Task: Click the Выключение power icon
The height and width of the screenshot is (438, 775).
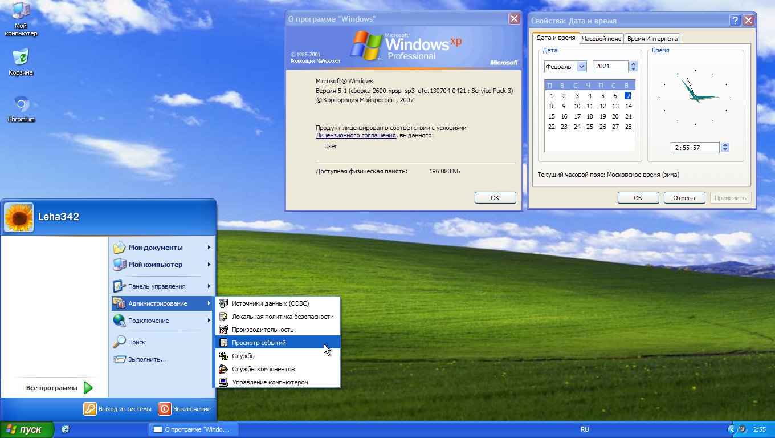Action: [x=165, y=409]
